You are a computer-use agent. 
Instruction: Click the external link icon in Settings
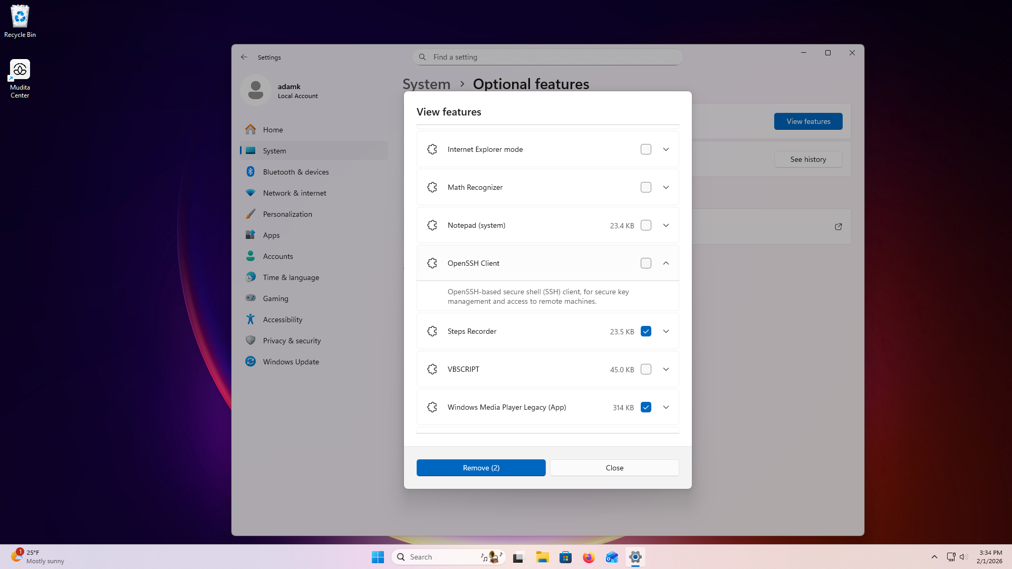[x=838, y=227]
